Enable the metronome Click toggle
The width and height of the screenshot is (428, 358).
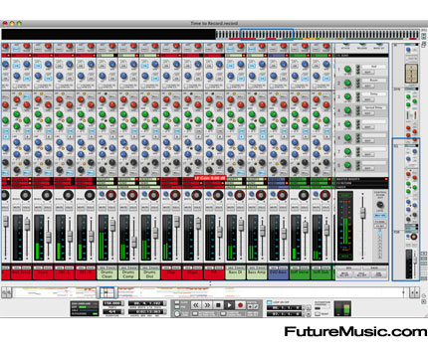click(x=177, y=303)
